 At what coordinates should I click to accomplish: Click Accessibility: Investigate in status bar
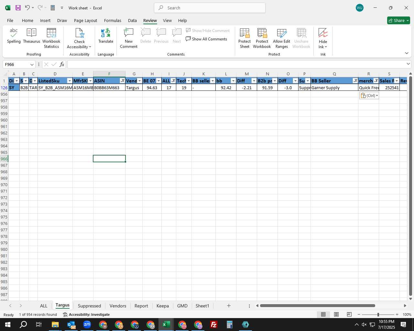86,315
